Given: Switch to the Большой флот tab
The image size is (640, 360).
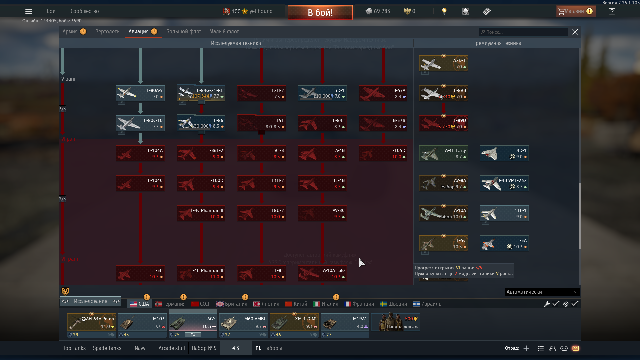Looking at the screenshot, I should click(x=184, y=32).
